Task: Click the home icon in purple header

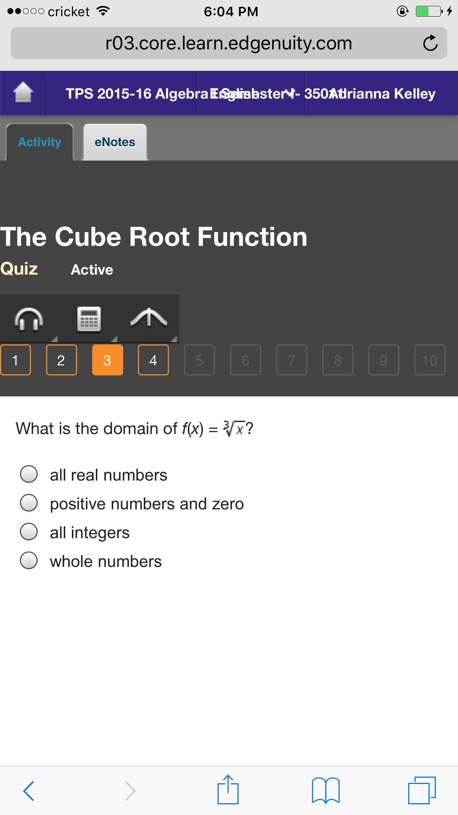Action: 23,93
